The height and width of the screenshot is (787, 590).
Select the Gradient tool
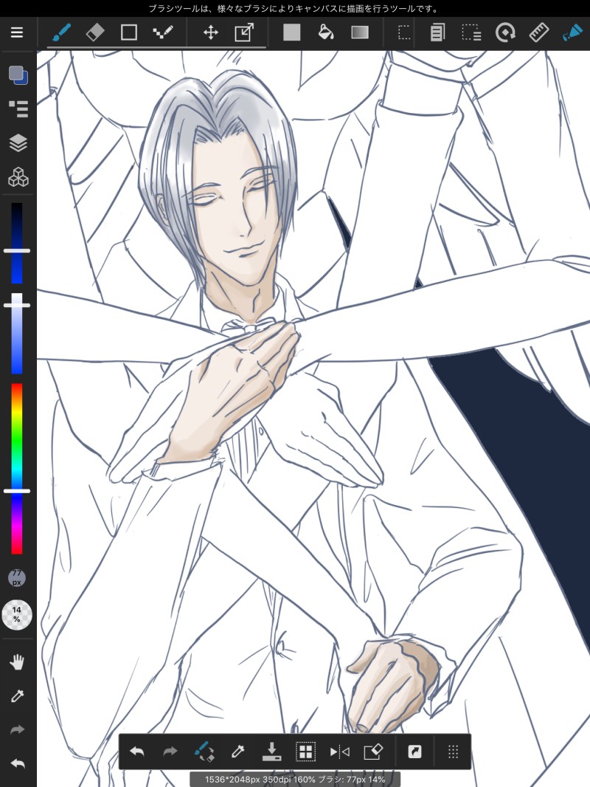tap(360, 32)
